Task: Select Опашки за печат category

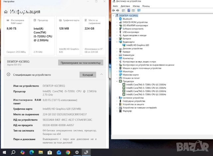Action: pyautogui.click(x=131, y=78)
